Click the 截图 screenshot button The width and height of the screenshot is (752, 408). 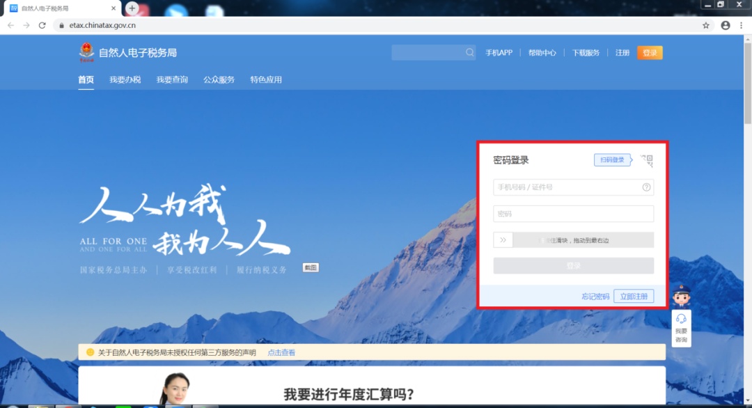[x=311, y=267]
